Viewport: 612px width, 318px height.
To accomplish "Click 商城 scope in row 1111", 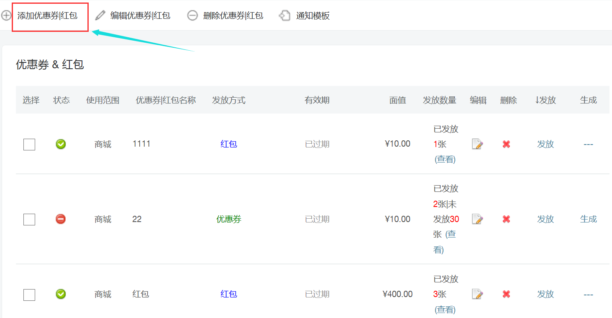I will [103, 144].
